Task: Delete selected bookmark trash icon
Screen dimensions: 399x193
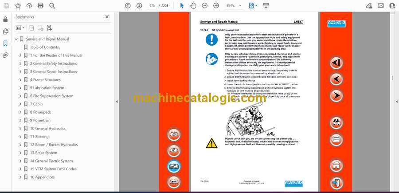Action: [31, 28]
